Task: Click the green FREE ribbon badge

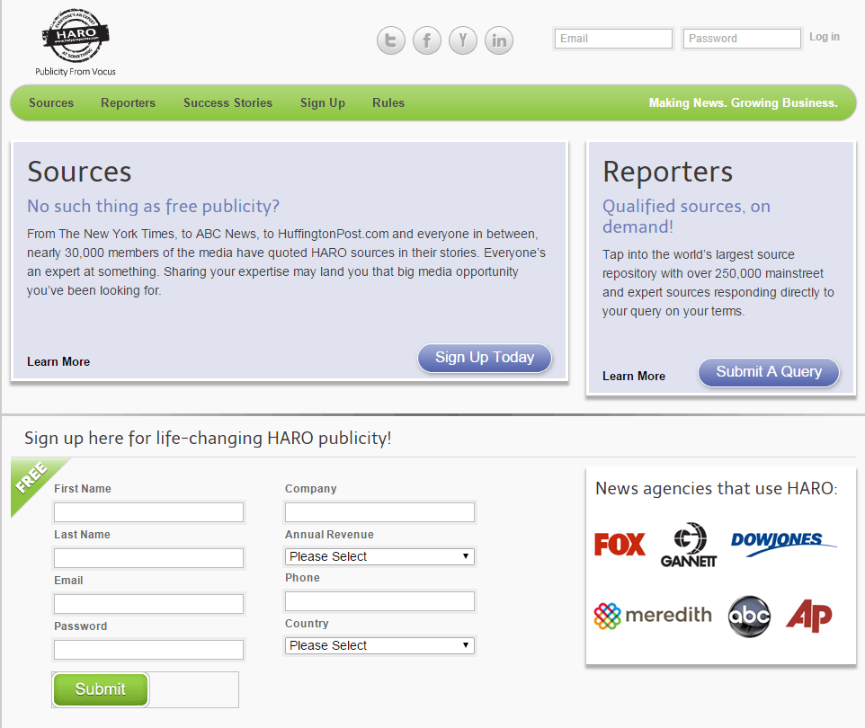Action: pyautogui.click(x=33, y=479)
